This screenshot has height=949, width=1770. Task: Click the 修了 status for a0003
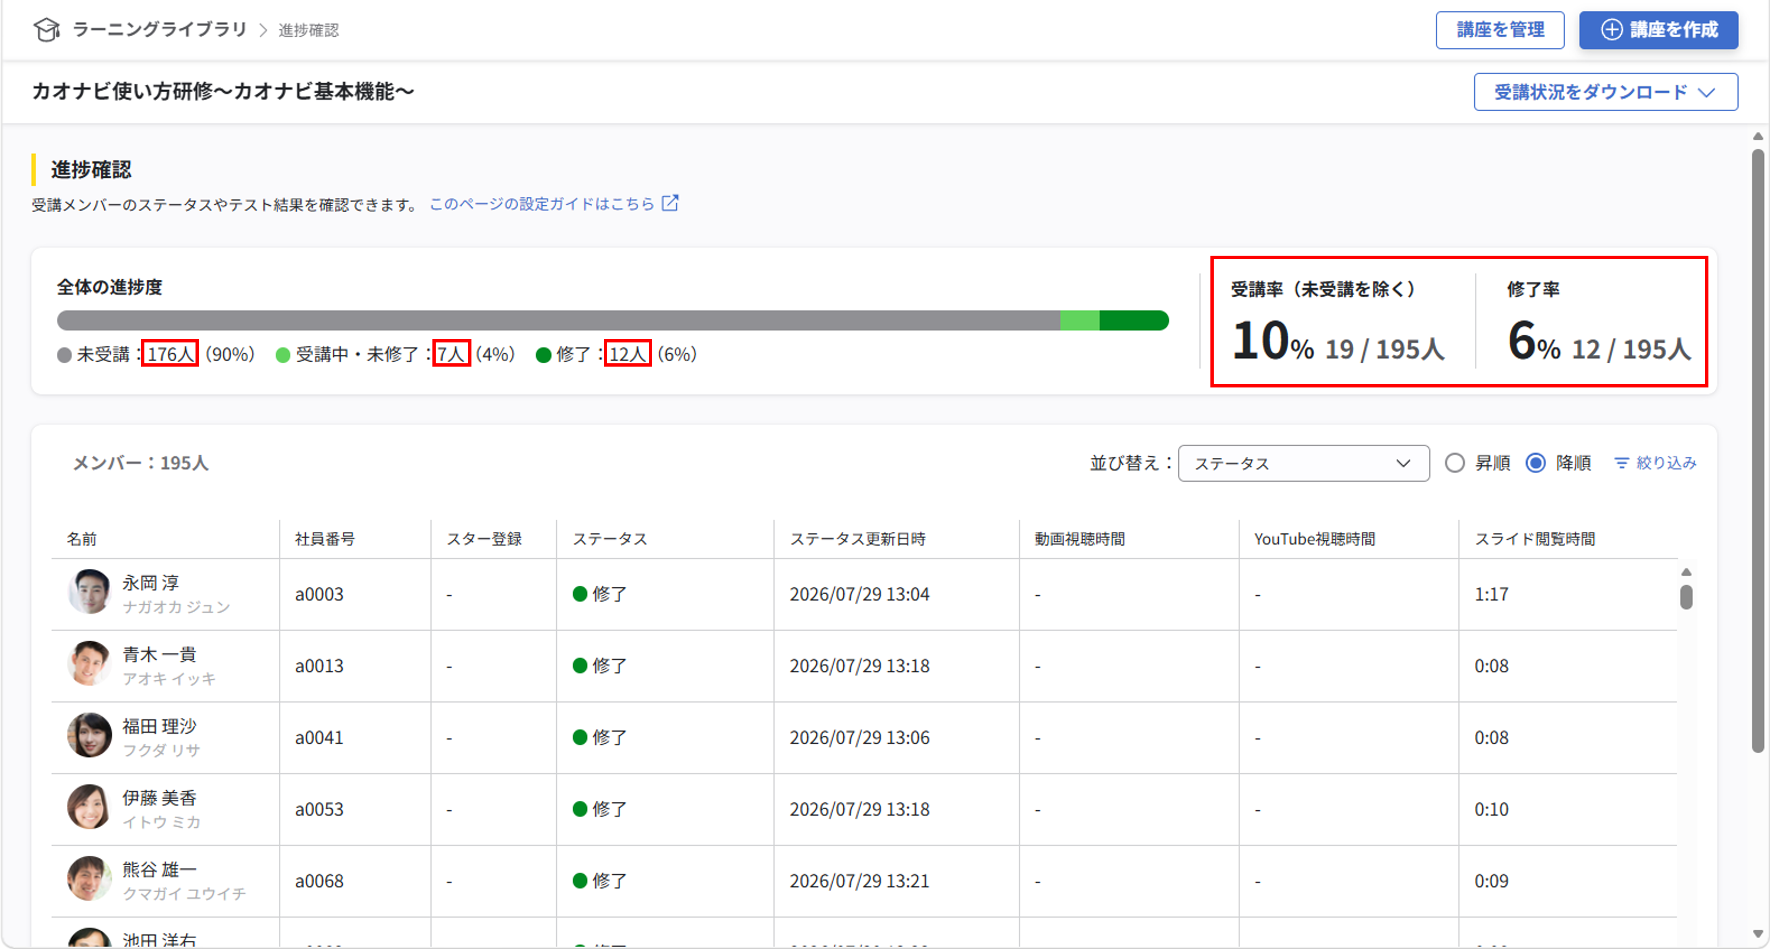(x=599, y=594)
